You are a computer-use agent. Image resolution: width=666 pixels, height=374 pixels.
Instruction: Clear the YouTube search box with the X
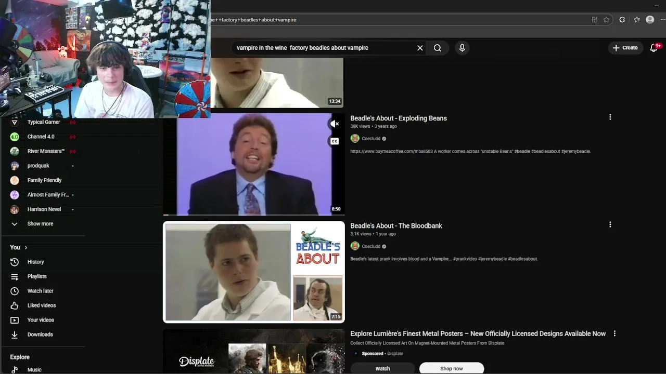(420, 48)
